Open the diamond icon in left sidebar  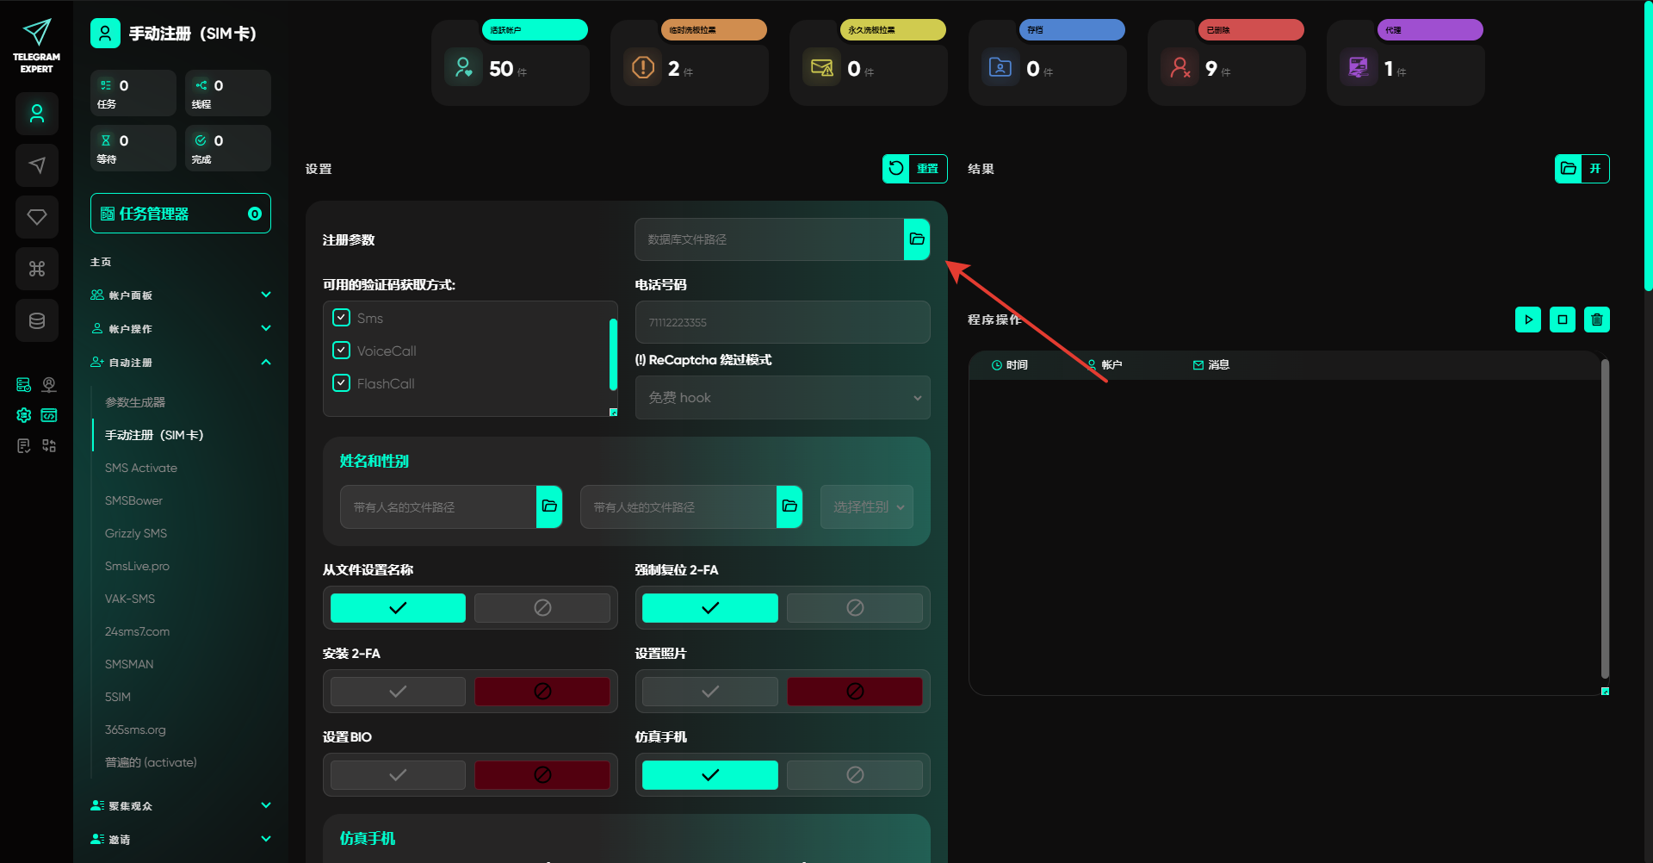(37, 217)
